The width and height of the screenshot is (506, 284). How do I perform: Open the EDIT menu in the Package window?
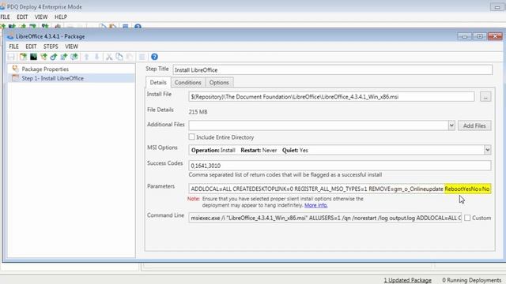tap(31, 47)
